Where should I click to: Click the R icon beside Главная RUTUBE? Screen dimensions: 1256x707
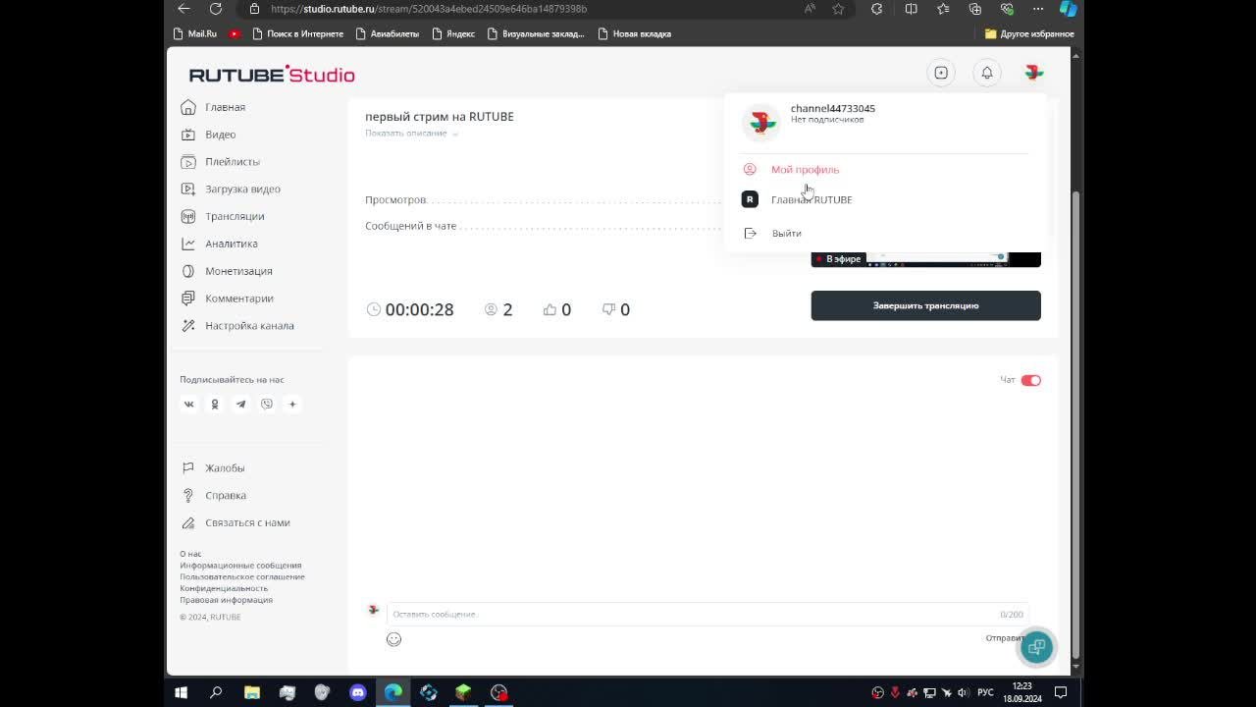(x=750, y=199)
